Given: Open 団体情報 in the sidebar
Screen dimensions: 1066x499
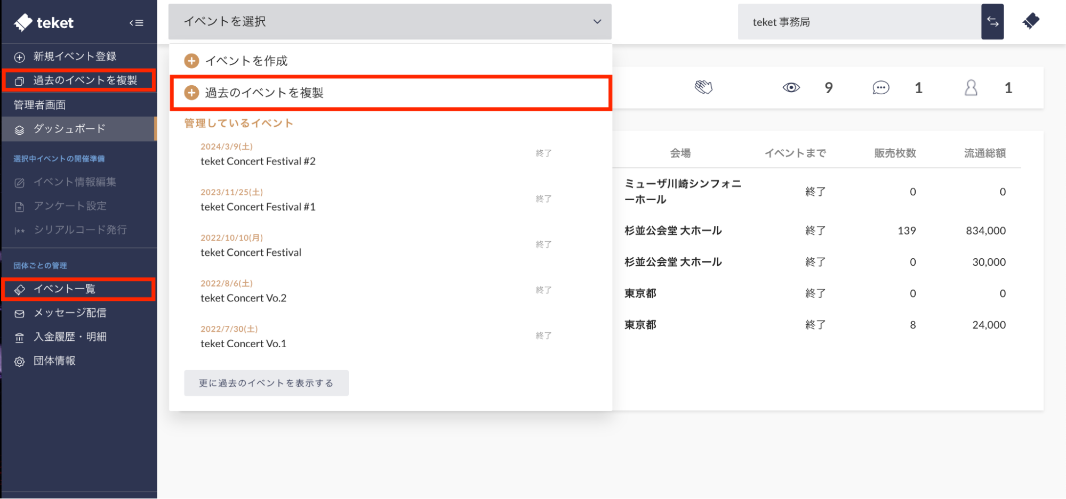Looking at the screenshot, I should point(79,361).
